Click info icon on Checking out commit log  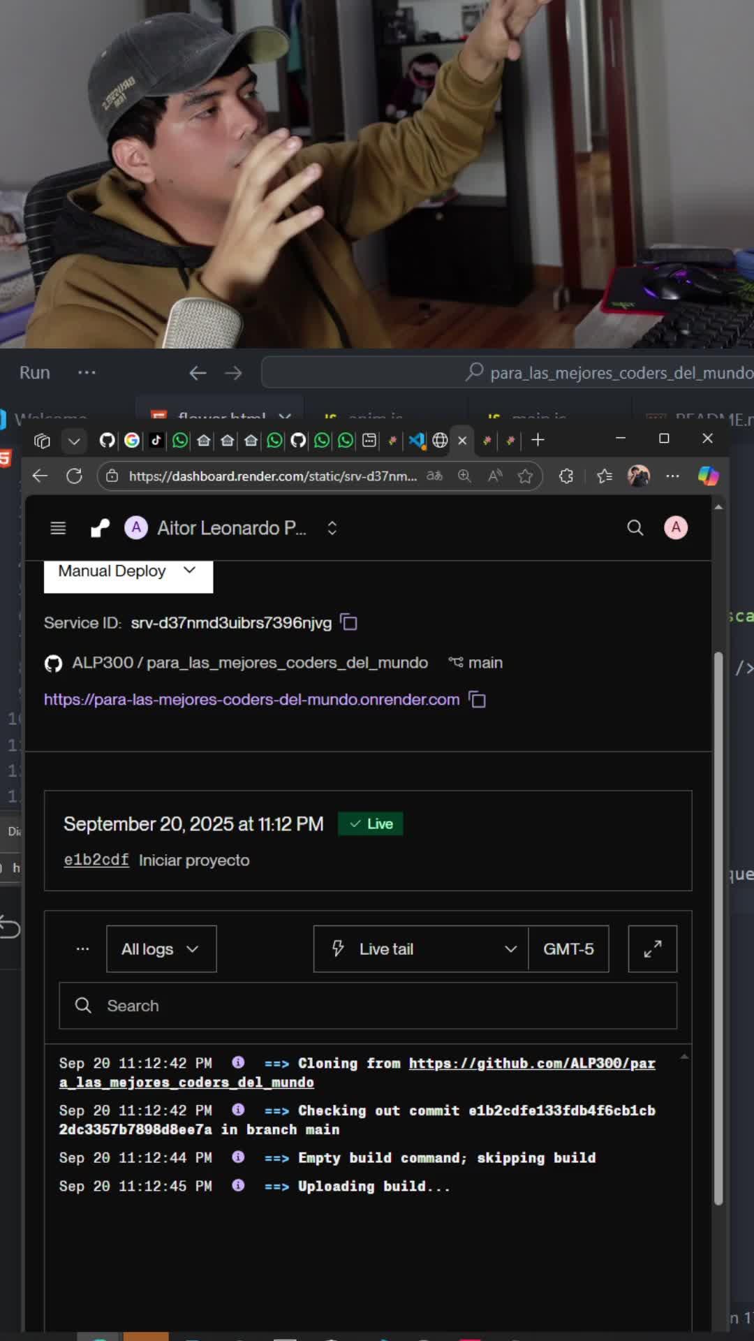coord(238,1110)
